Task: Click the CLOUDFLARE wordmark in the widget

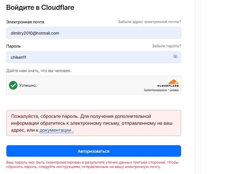Action: pos(168,86)
